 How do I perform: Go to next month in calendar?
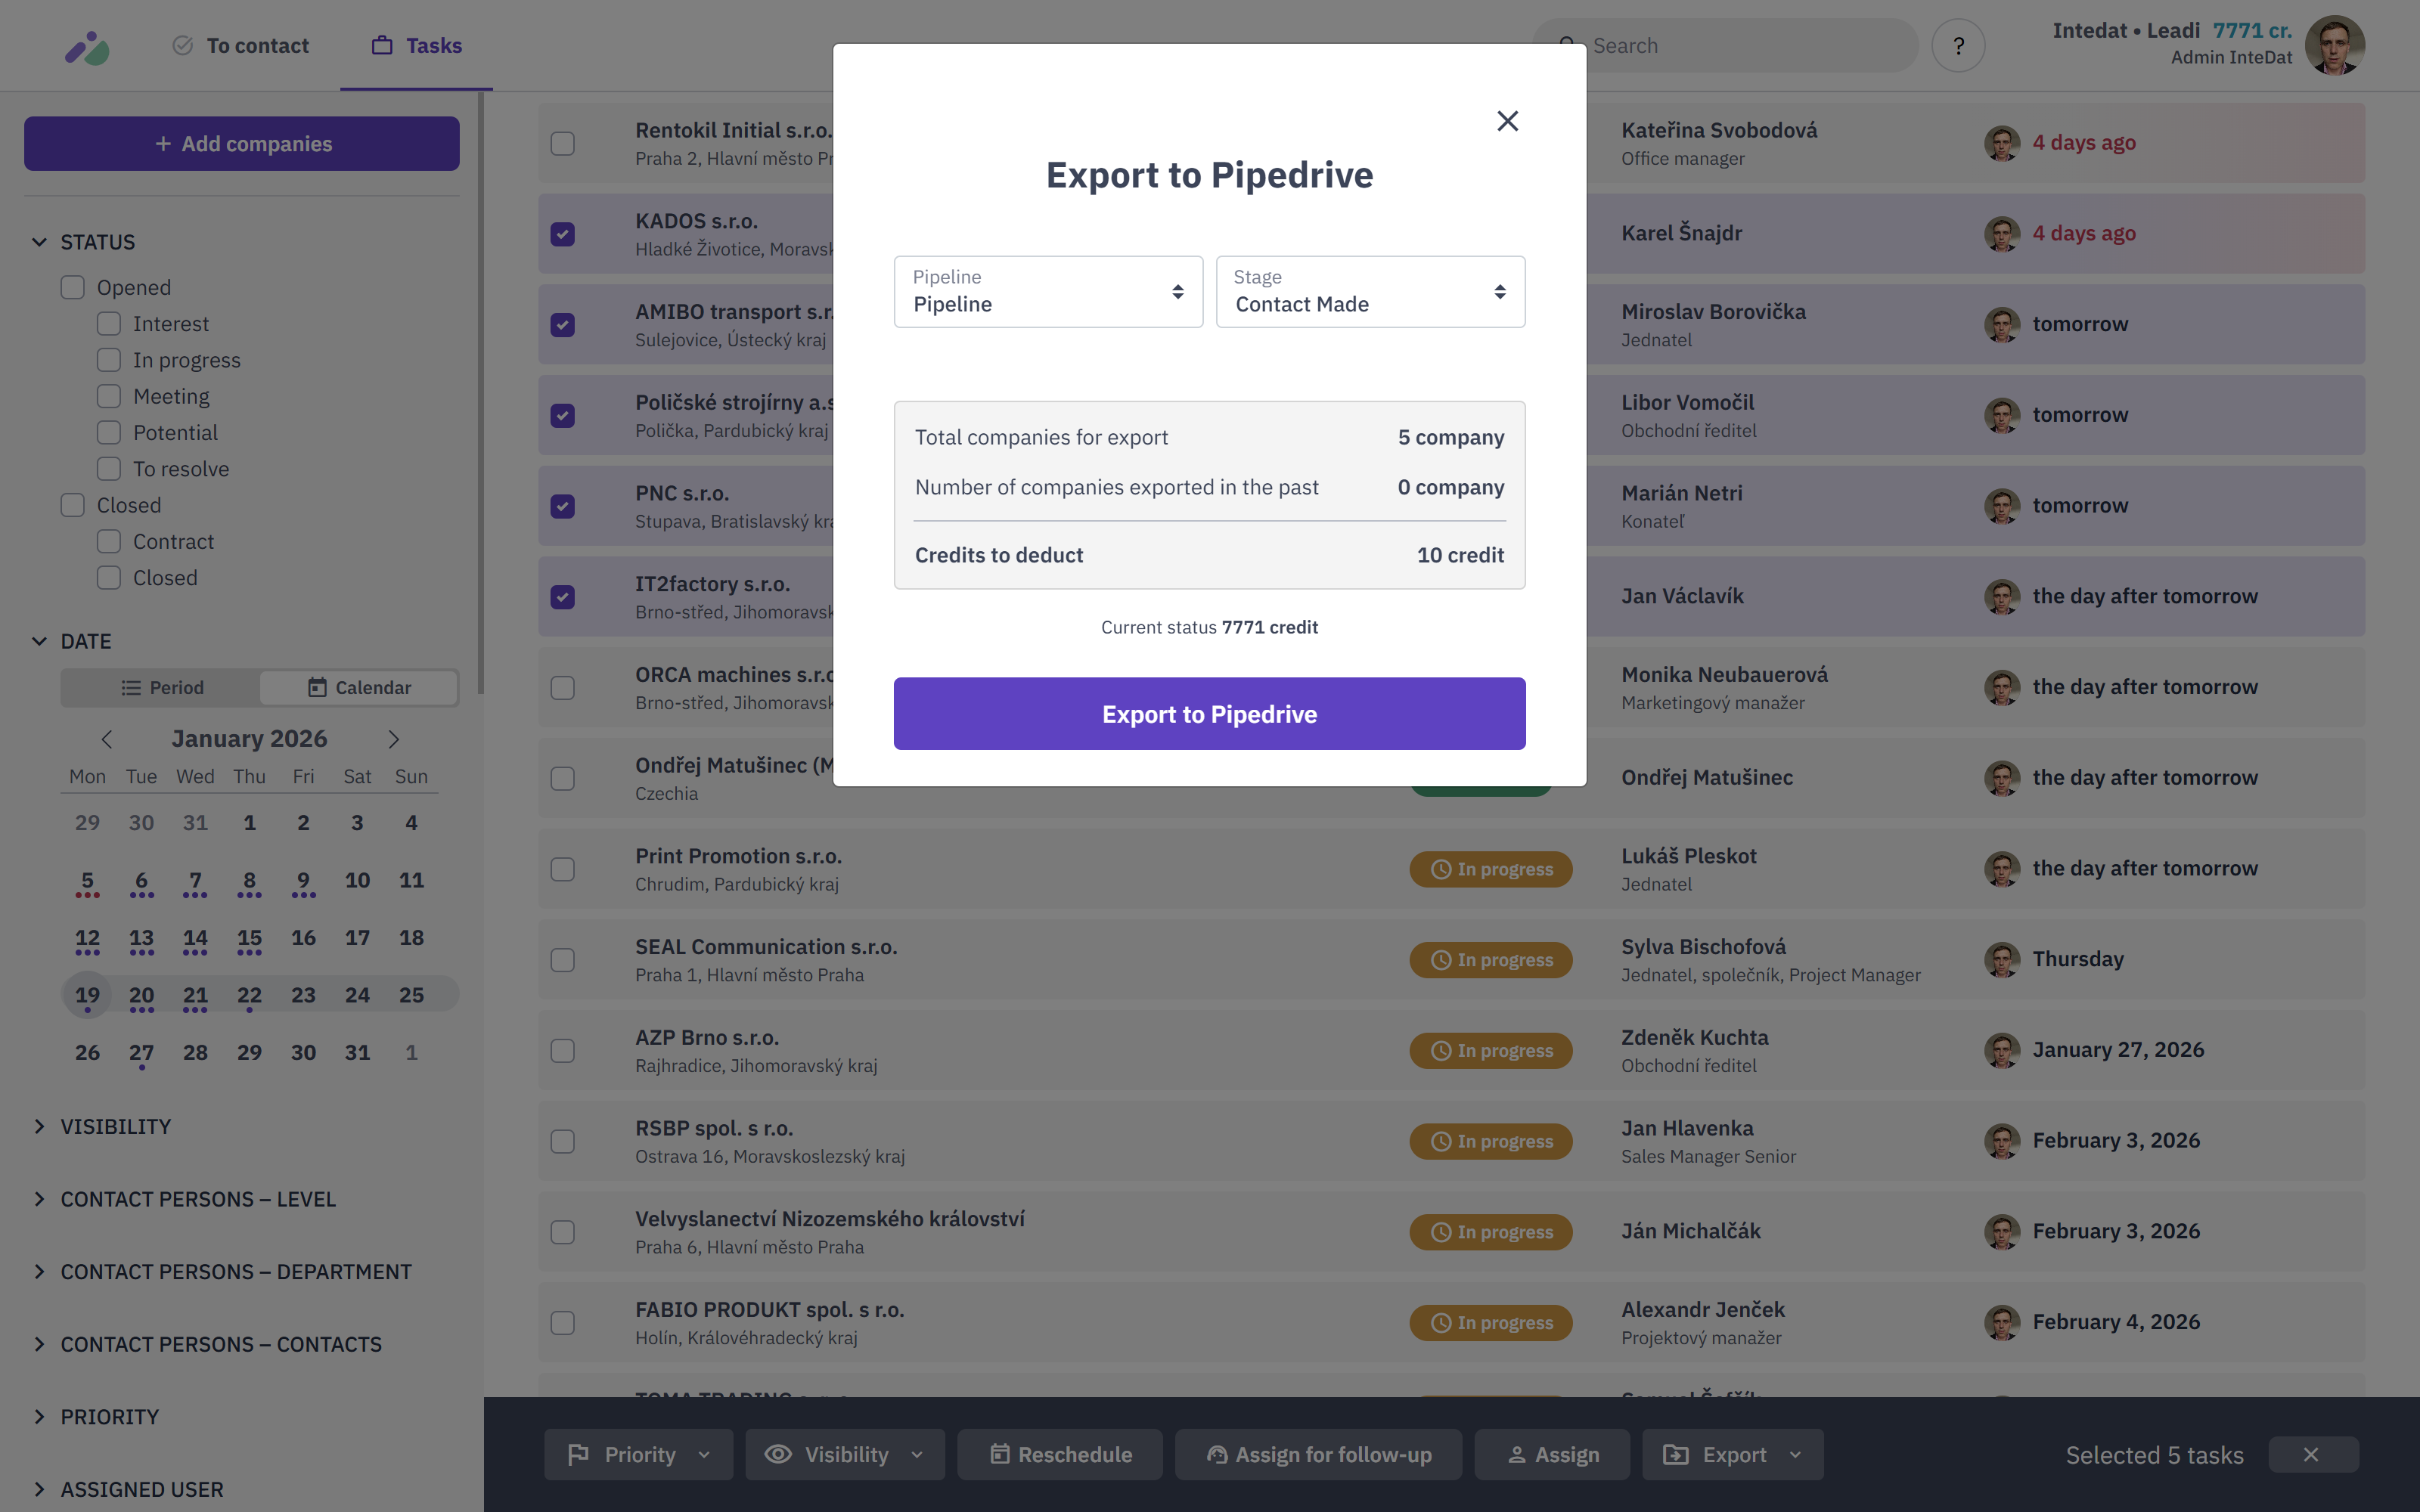394,739
